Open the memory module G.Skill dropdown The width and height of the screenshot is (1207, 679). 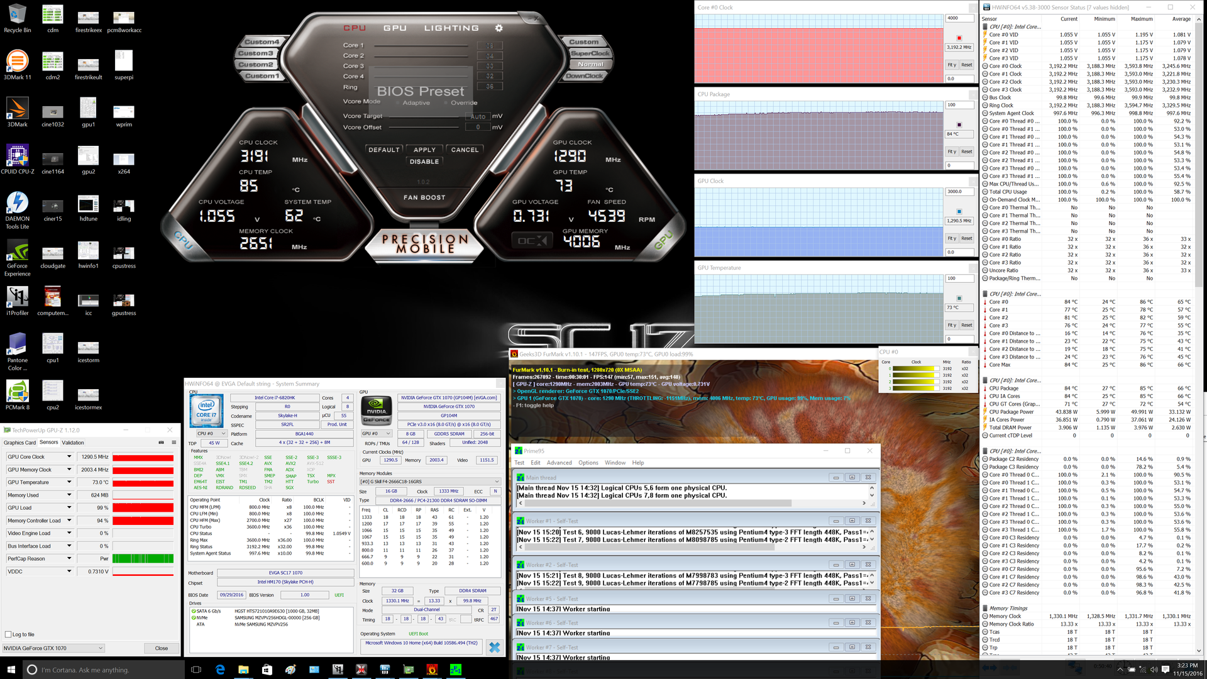coord(429,482)
